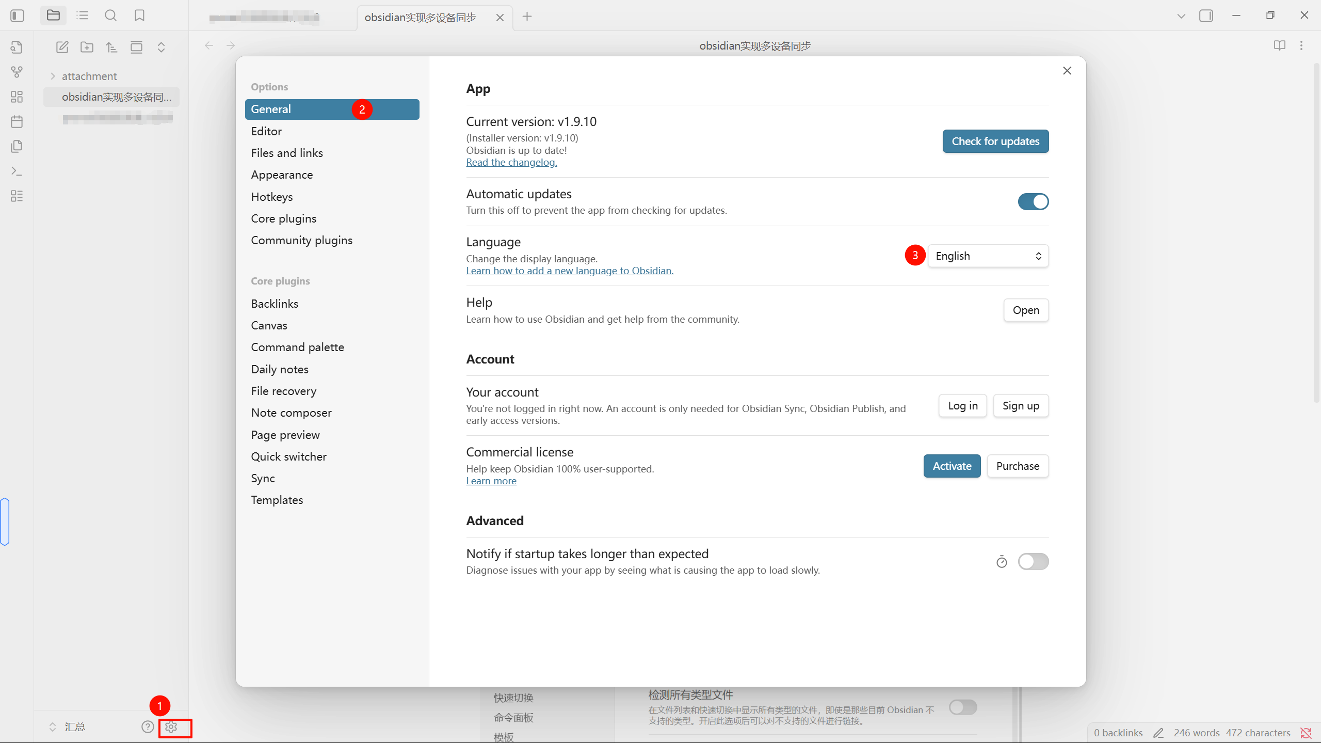Screen dimensions: 1321x743
Task: Click the Purchase license button
Action: point(1018,466)
